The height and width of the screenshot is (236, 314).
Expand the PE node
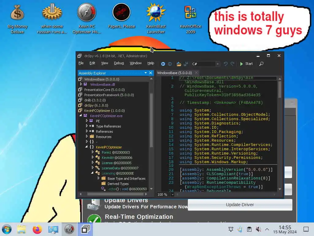pyautogui.click(x=87, y=121)
